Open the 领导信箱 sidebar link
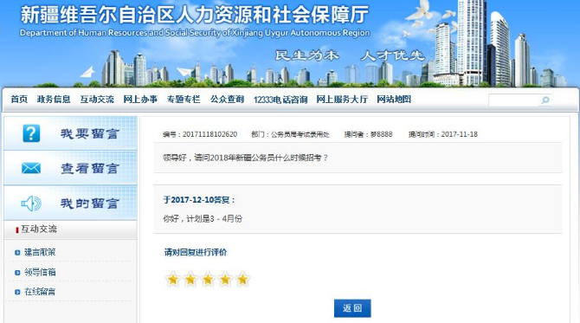580x323 pixels. 40,272
